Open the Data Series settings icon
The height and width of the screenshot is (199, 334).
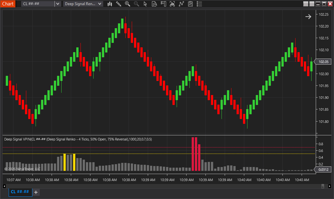click(x=172, y=4)
